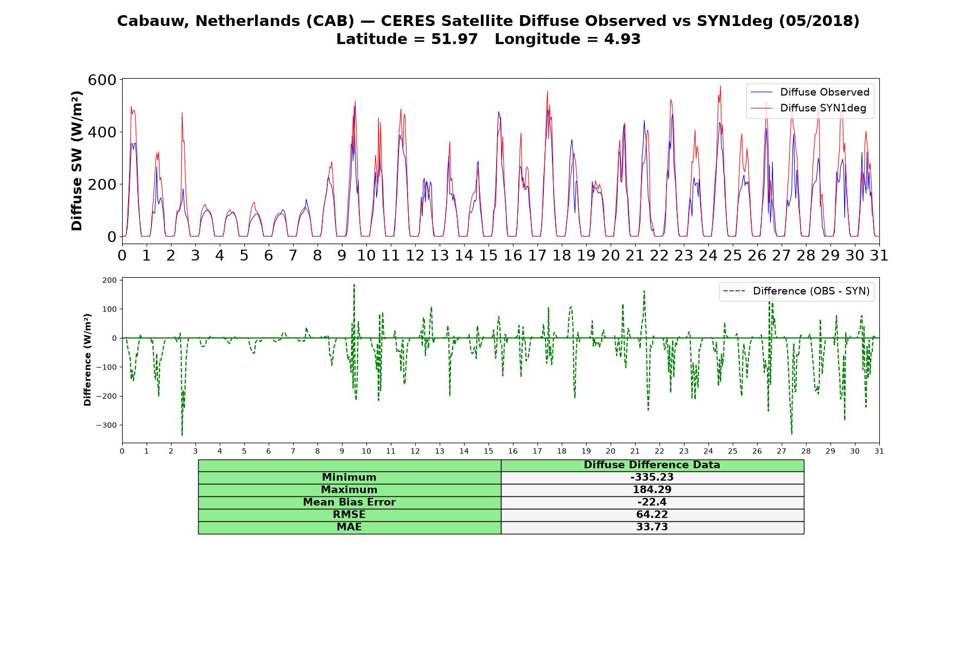Click the Latitude and Longitude subtitle text
The image size is (977, 651).
(488, 39)
